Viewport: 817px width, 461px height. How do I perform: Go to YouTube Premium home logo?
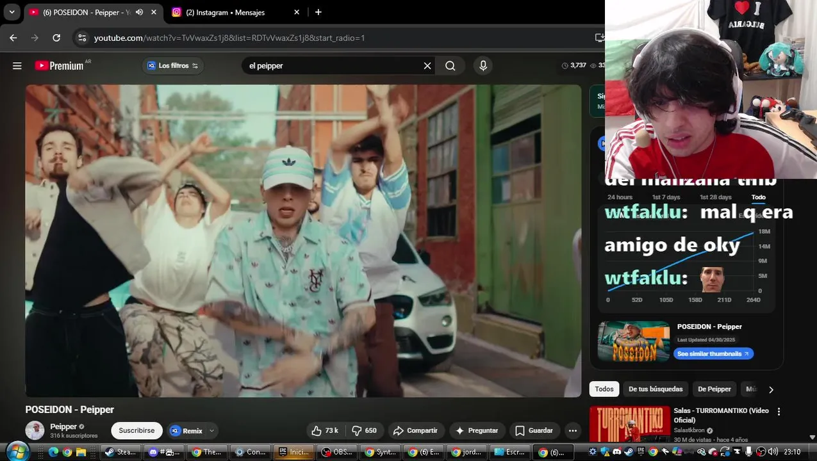coord(59,65)
